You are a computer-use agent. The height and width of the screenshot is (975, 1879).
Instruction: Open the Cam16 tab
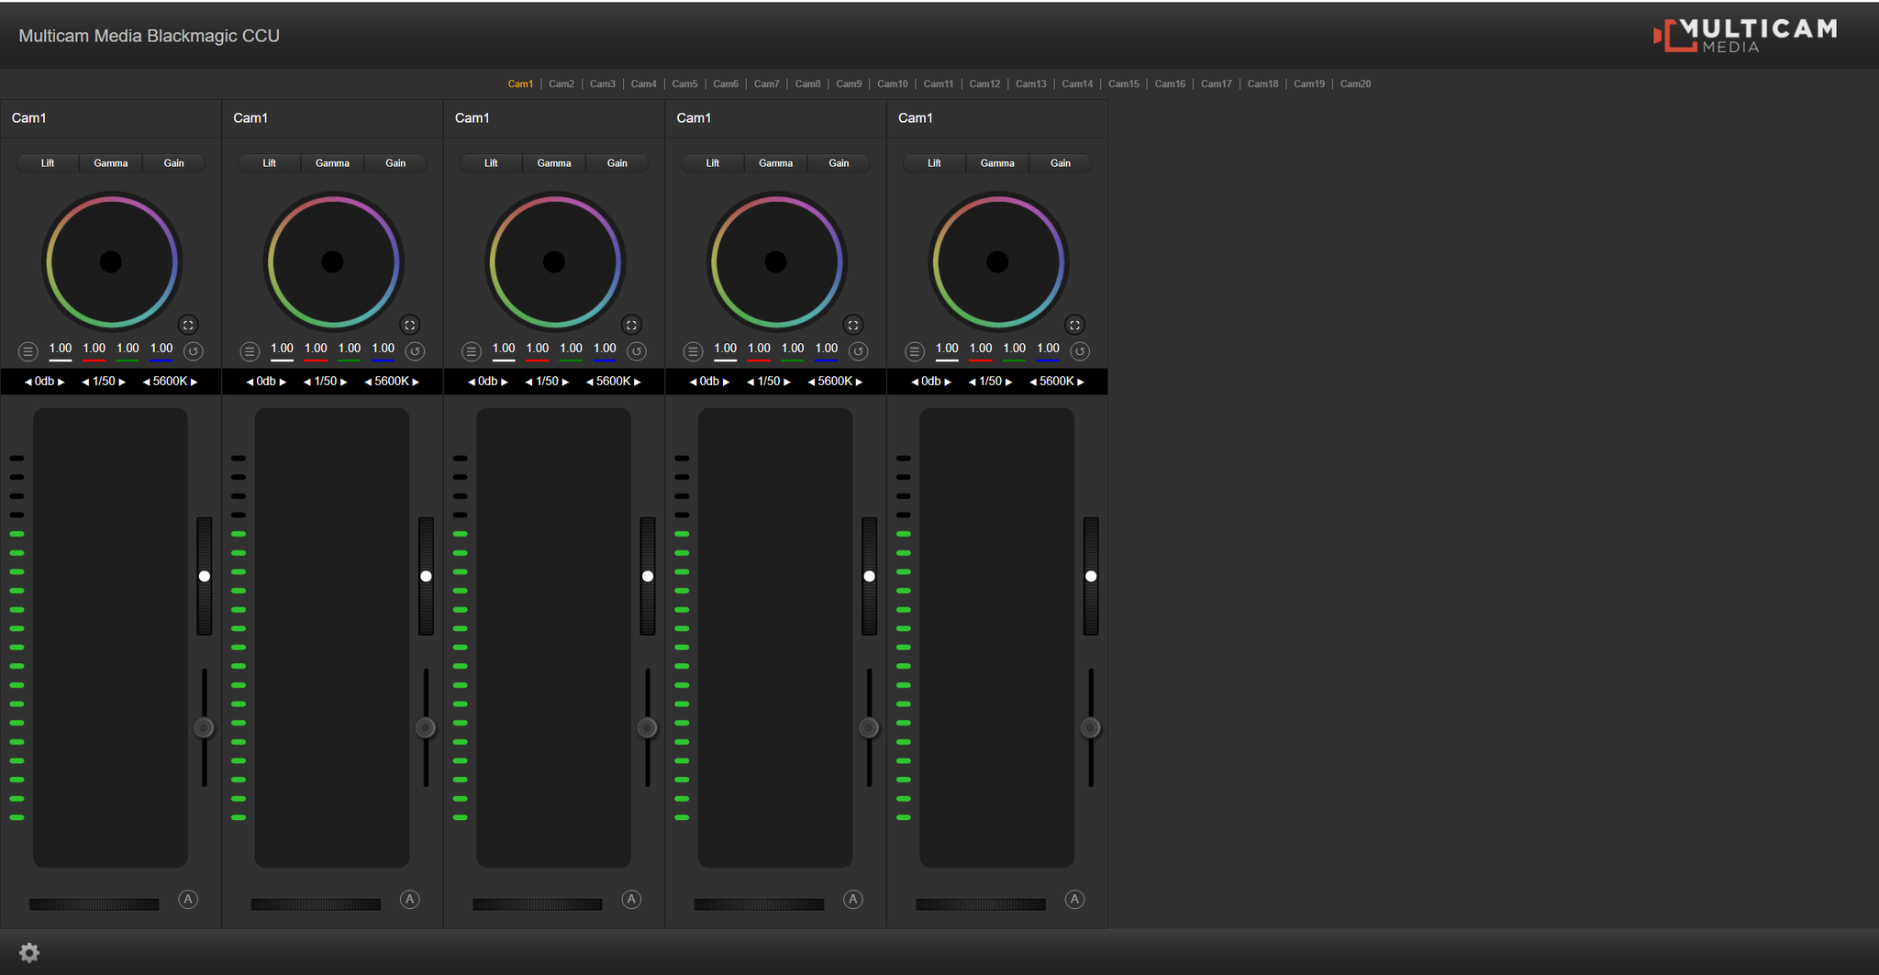(x=1170, y=83)
